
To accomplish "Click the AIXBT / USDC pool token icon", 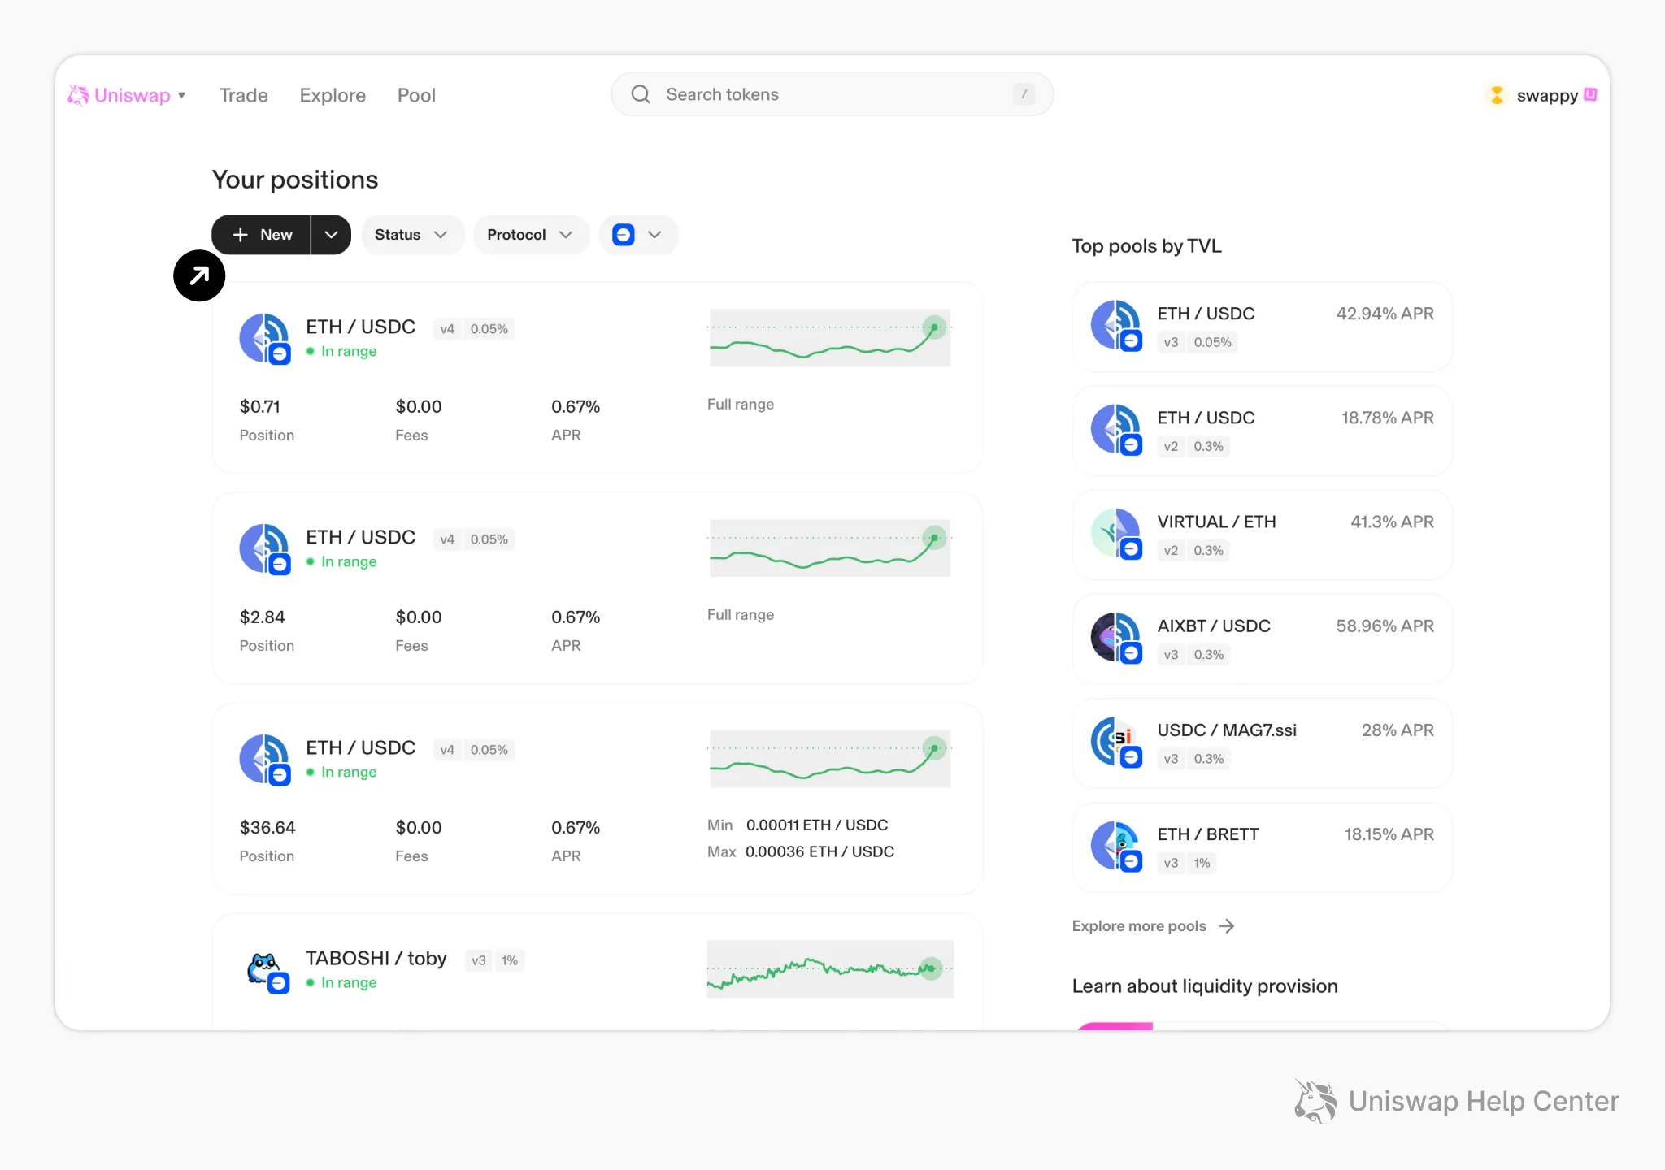I will (1115, 637).
